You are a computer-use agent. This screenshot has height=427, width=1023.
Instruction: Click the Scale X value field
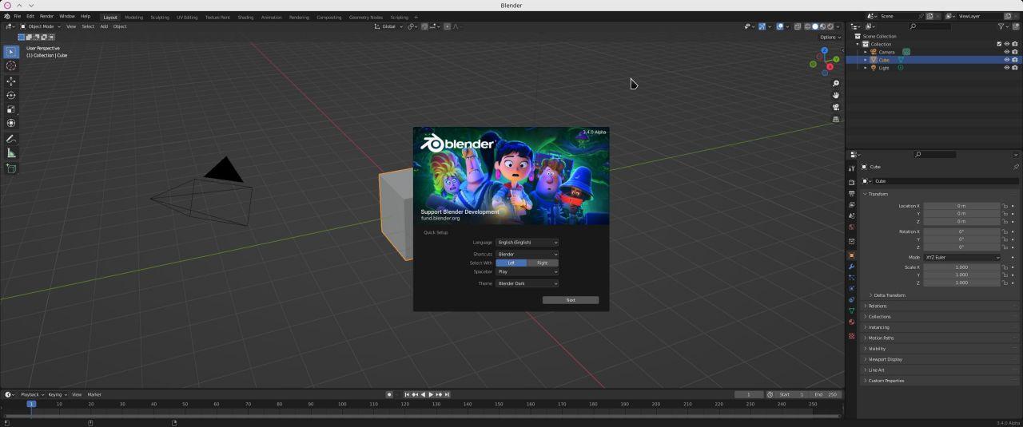pos(962,267)
